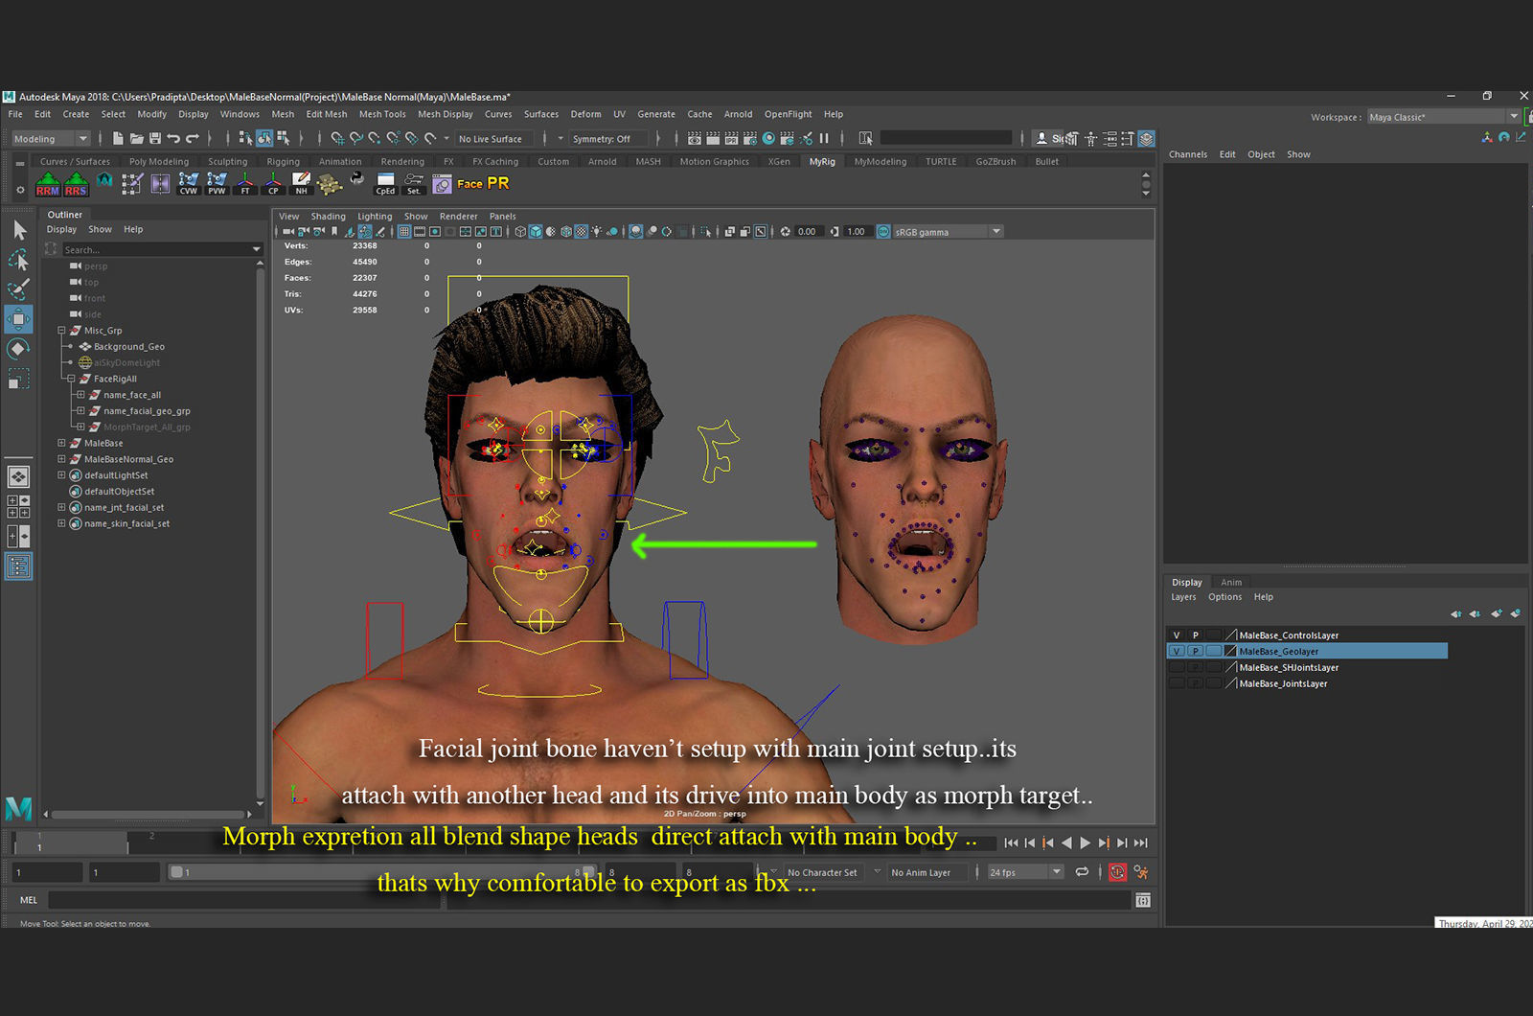
Task: Open the viewport Shading menu
Action: (328, 216)
